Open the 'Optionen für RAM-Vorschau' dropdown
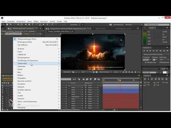The image size is (171, 128). pyautogui.click(x=156, y=54)
